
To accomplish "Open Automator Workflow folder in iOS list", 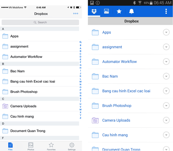I will (39, 57).
